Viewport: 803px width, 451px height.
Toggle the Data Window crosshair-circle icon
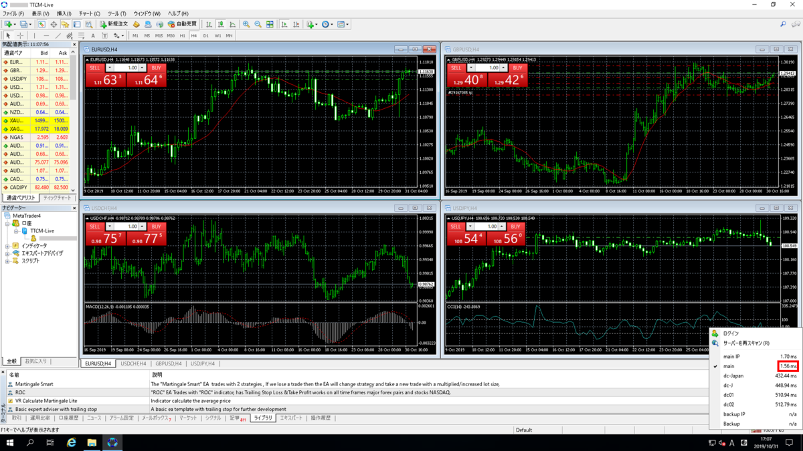pyautogui.click(x=54, y=24)
